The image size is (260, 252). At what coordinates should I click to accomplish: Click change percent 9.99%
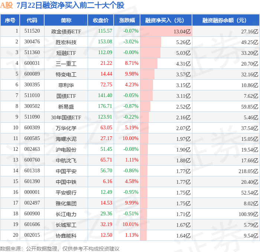coord(131,203)
